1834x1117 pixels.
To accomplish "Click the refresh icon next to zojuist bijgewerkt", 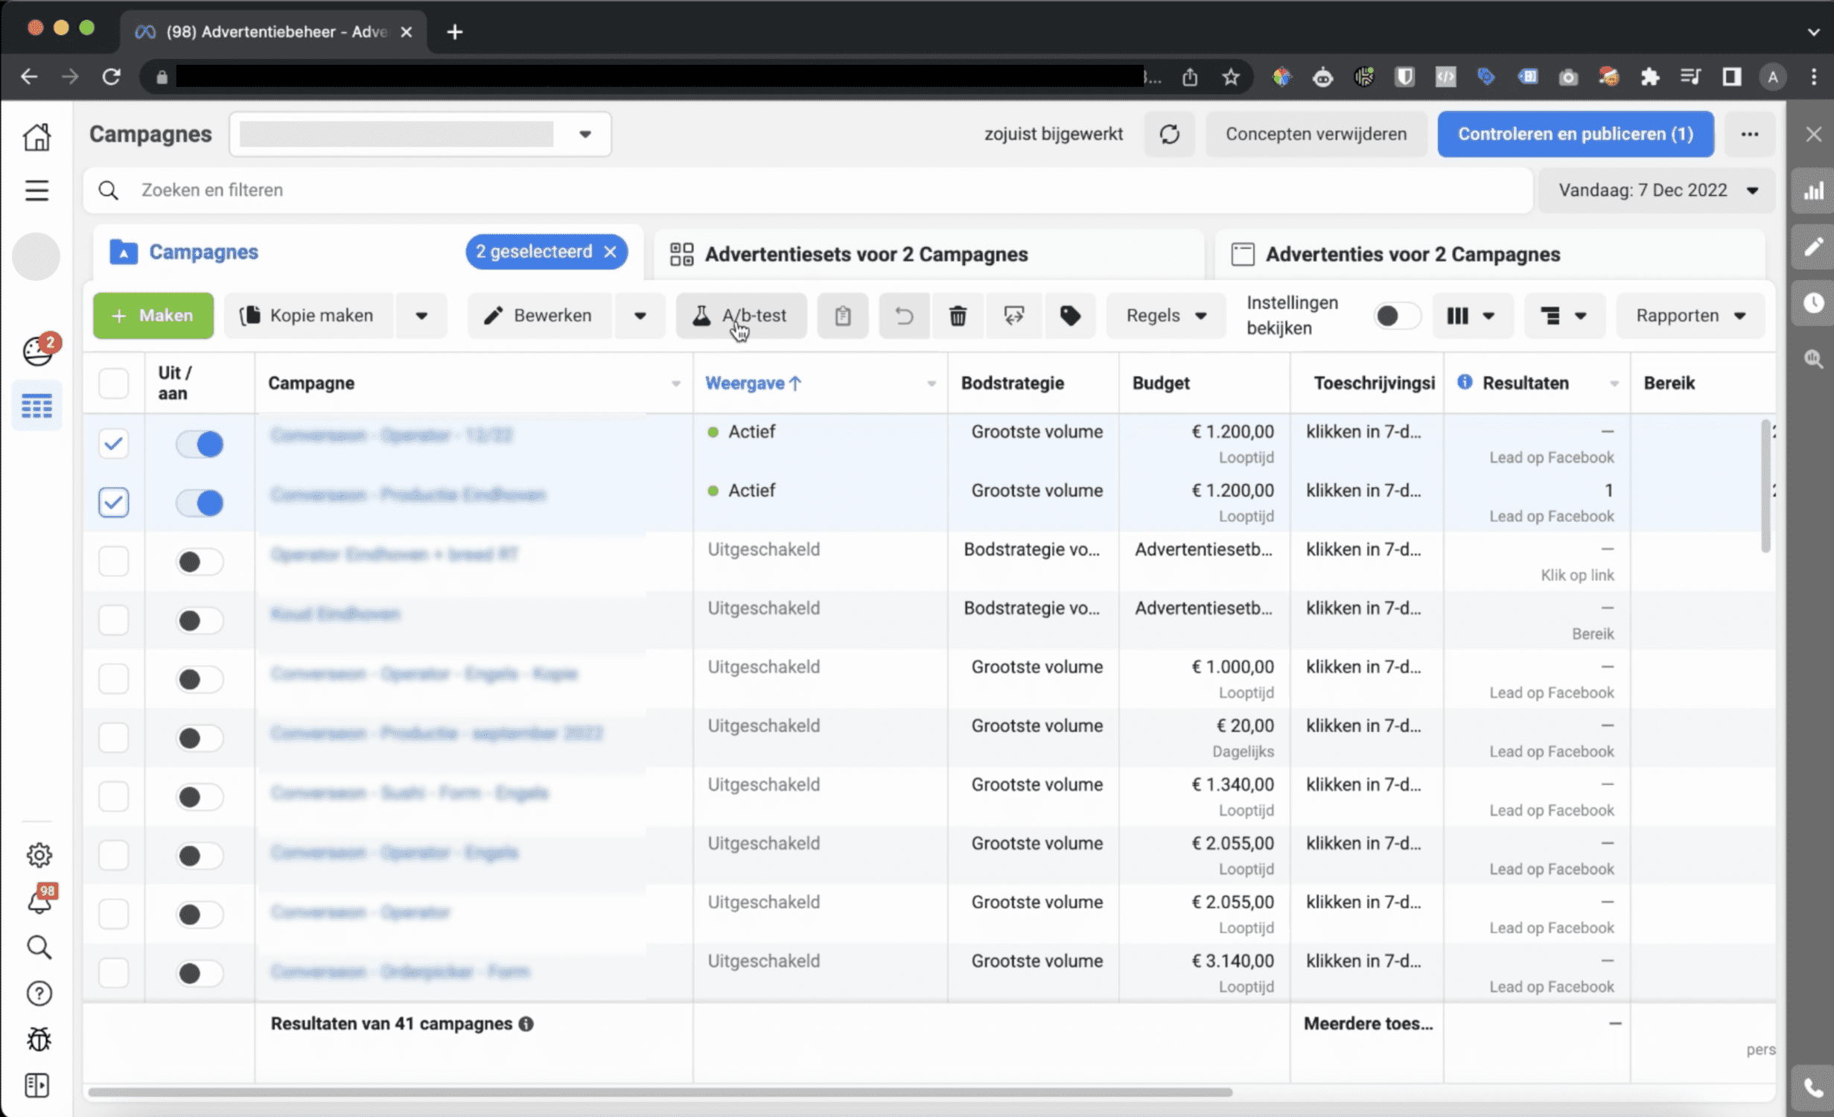I will tap(1169, 134).
